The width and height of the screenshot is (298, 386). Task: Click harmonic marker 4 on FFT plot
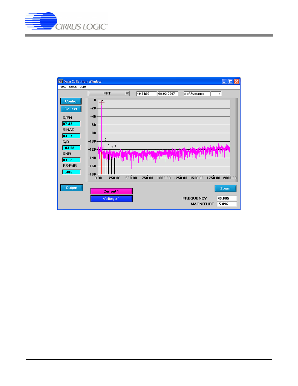click(112, 147)
